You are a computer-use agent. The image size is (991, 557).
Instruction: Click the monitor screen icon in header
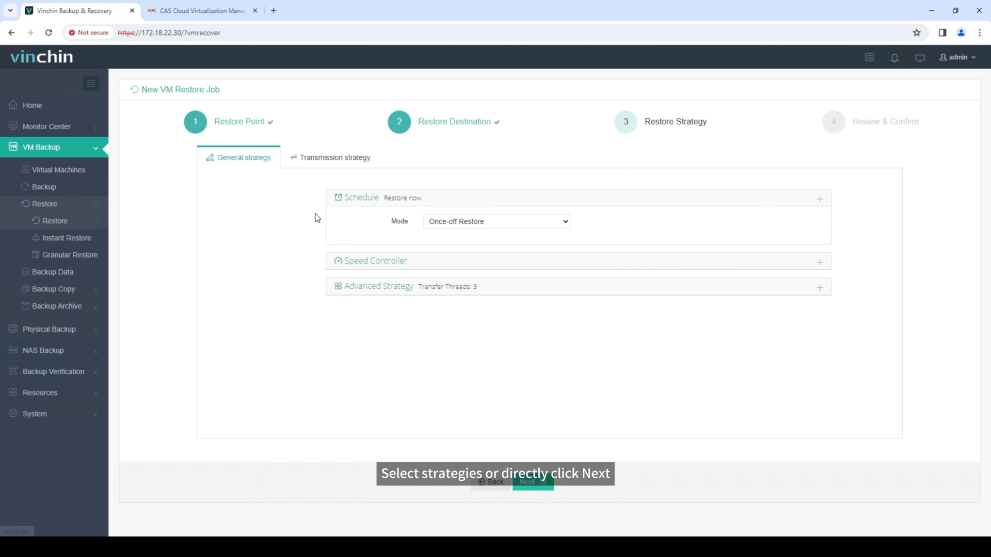tap(920, 58)
